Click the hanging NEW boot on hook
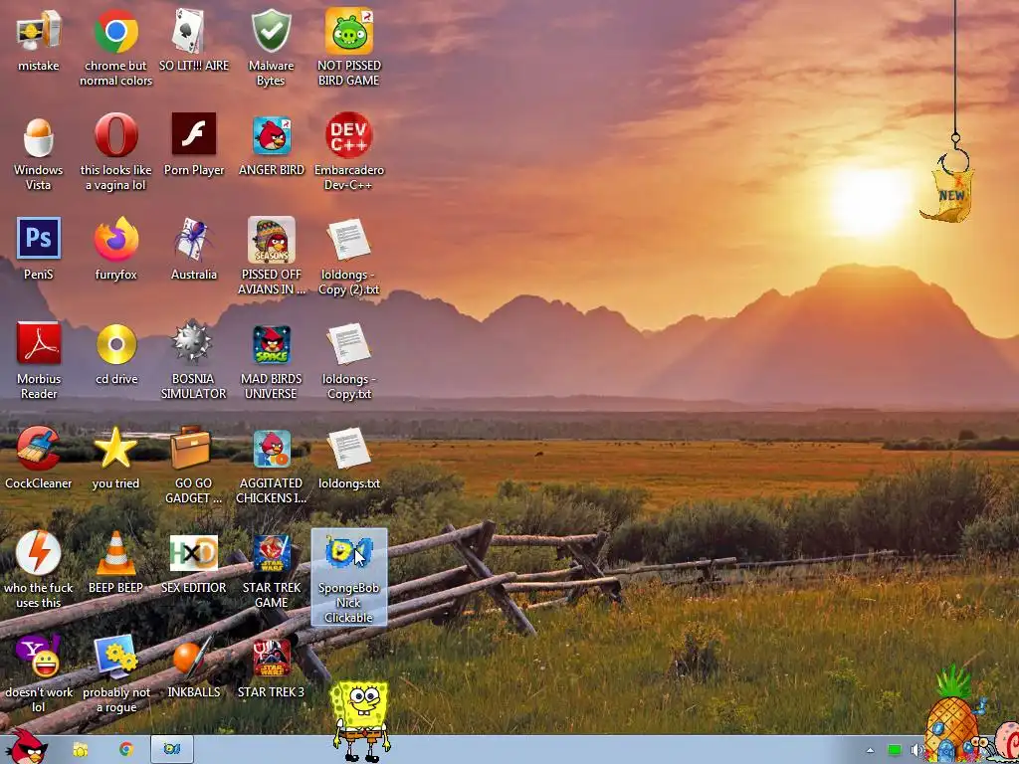1019x764 pixels. (x=948, y=194)
